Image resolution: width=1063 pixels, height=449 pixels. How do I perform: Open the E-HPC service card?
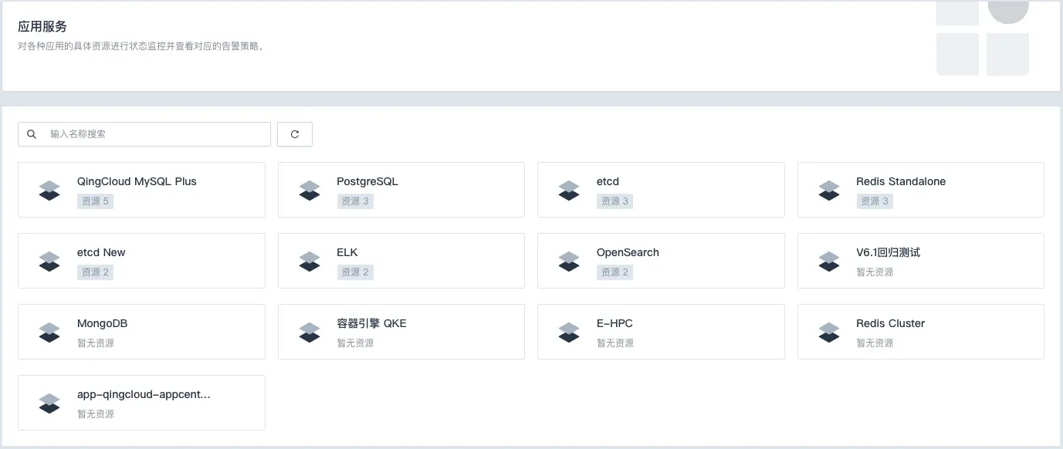tap(661, 332)
